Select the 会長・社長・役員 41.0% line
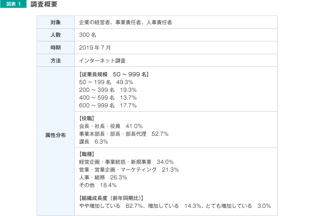 tap(111, 126)
